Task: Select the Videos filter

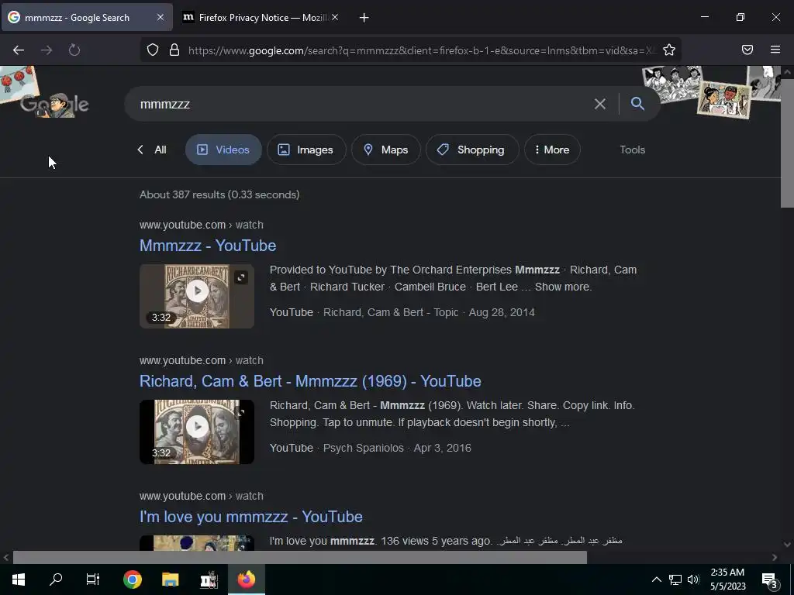Action: coord(223,150)
